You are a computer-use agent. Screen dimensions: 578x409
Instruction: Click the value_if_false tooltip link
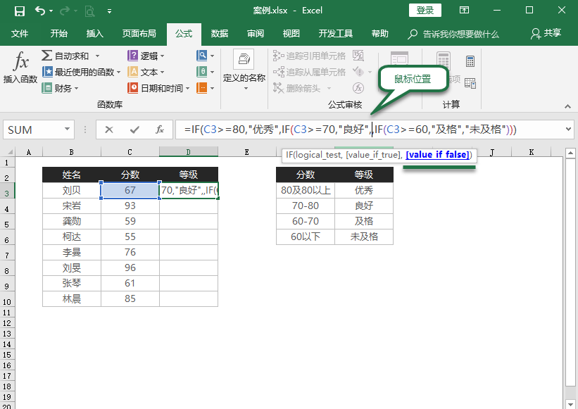[438, 155]
